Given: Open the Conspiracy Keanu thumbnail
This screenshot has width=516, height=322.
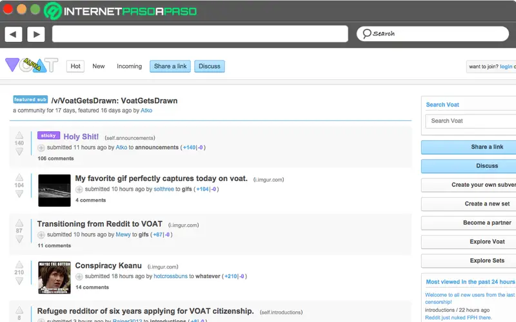Looking at the screenshot, I should click(x=54, y=278).
